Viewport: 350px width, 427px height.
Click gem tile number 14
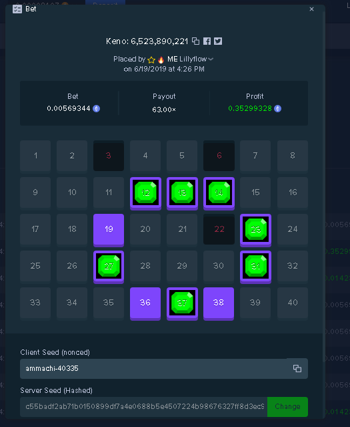(219, 193)
